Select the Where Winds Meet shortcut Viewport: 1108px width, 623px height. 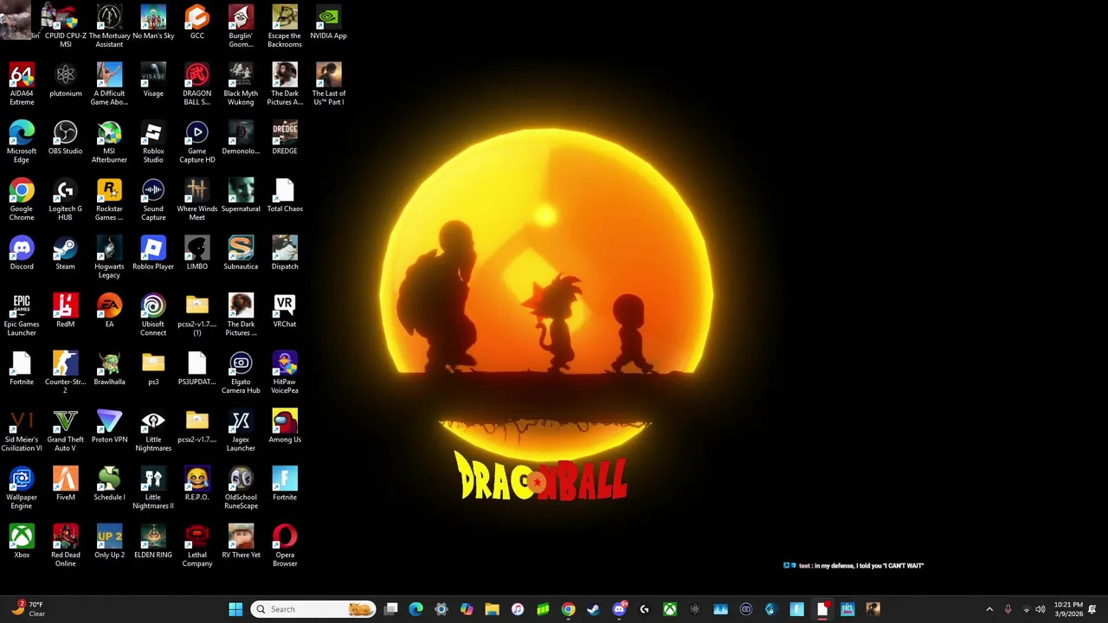point(197,199)
